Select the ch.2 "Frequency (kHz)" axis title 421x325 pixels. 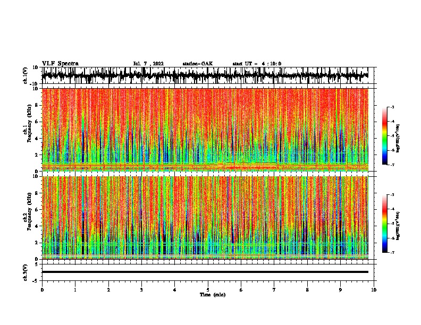[x=30, y=211]
